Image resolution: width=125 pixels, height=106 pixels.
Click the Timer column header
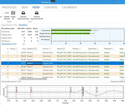point(24,49)
